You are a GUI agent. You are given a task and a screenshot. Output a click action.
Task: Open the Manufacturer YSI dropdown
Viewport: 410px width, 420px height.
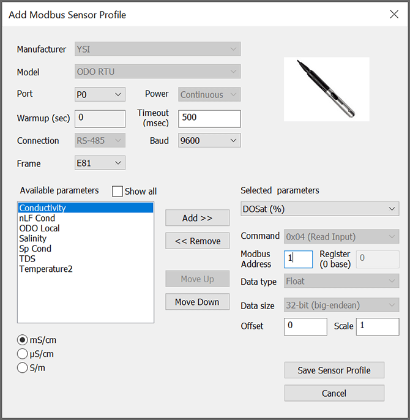tap(157, 49)
